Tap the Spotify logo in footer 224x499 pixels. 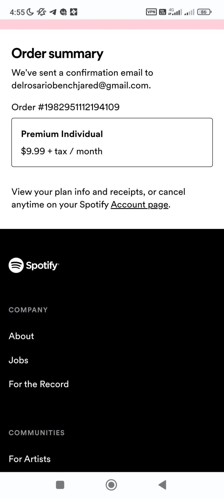click(x=34, y=265)
